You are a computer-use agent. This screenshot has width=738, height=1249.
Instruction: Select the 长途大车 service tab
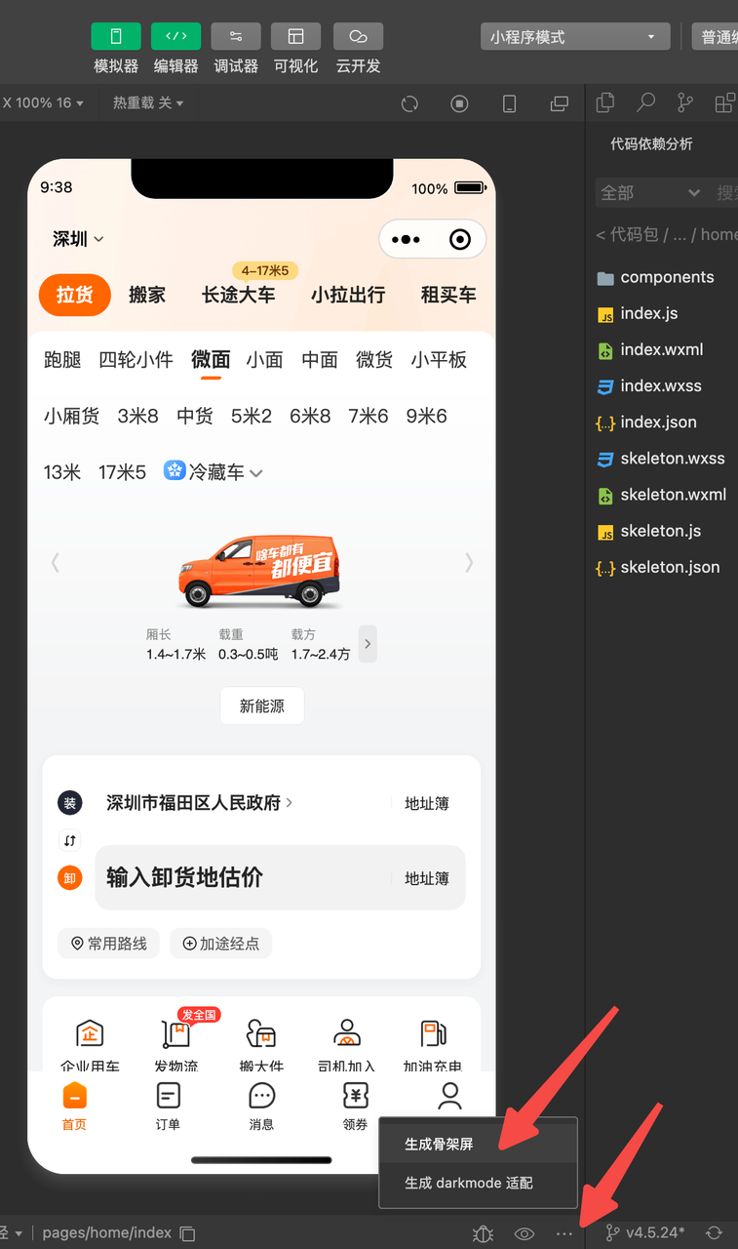click(239, 295)
